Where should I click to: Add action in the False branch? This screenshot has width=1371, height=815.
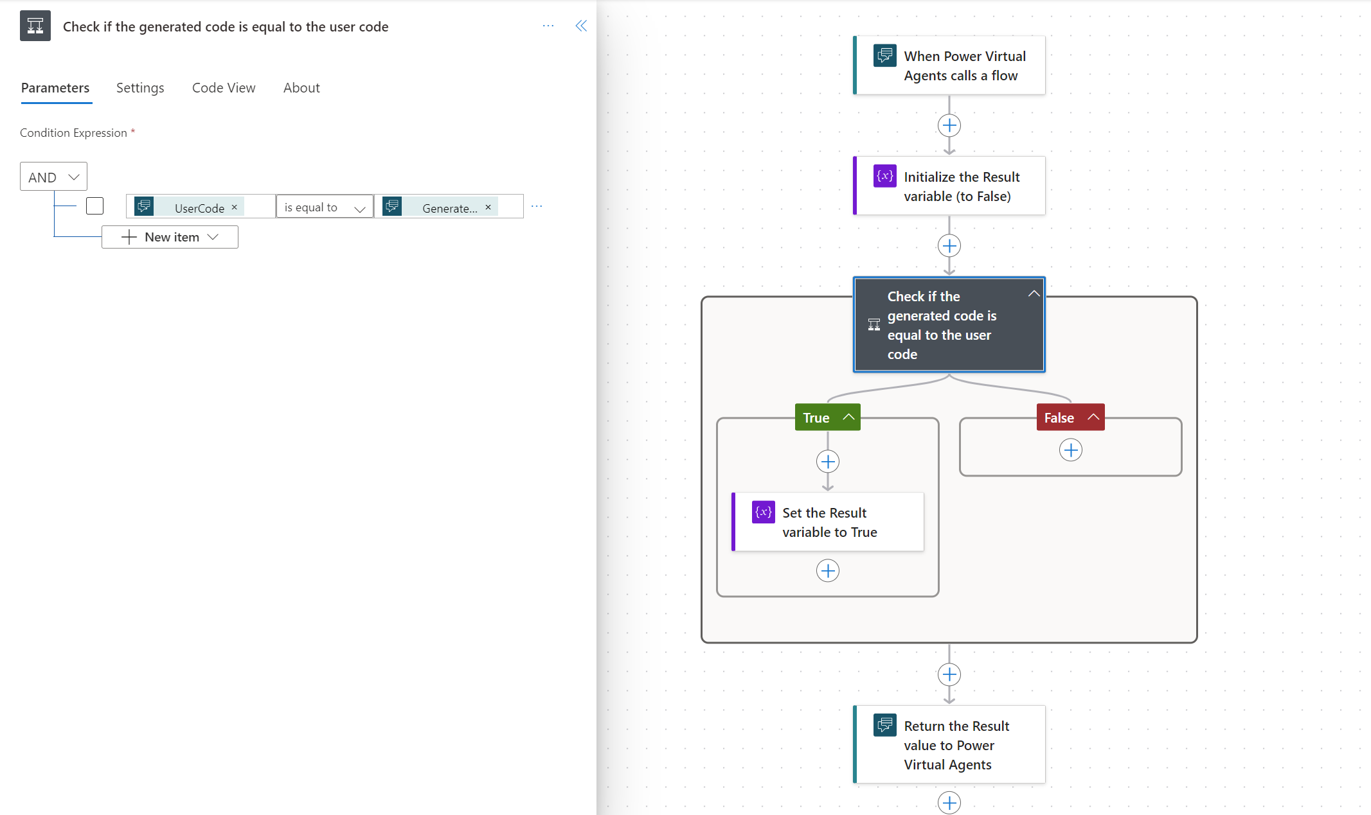point(1071,450)
